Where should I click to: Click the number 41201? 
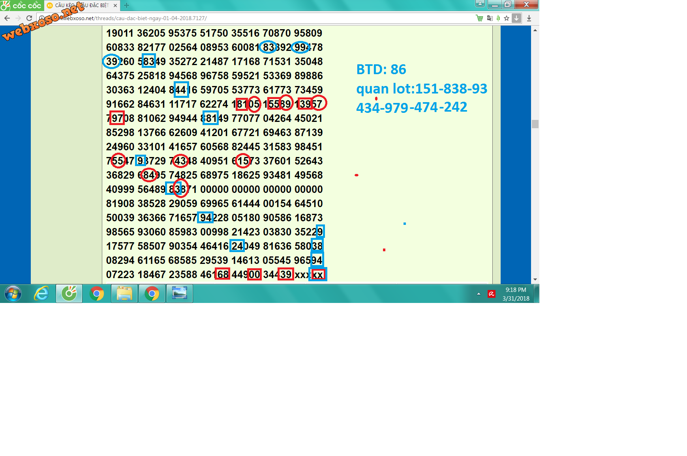click(x=214, y=133)
